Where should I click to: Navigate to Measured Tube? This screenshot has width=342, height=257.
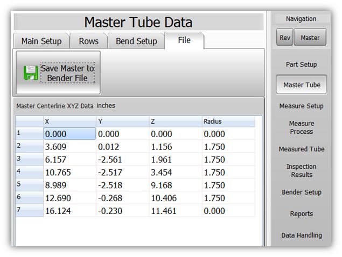click(301, 149)
